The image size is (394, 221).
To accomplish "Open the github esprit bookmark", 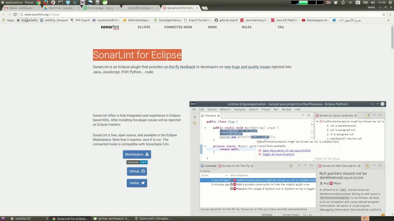I will [226, 20].
